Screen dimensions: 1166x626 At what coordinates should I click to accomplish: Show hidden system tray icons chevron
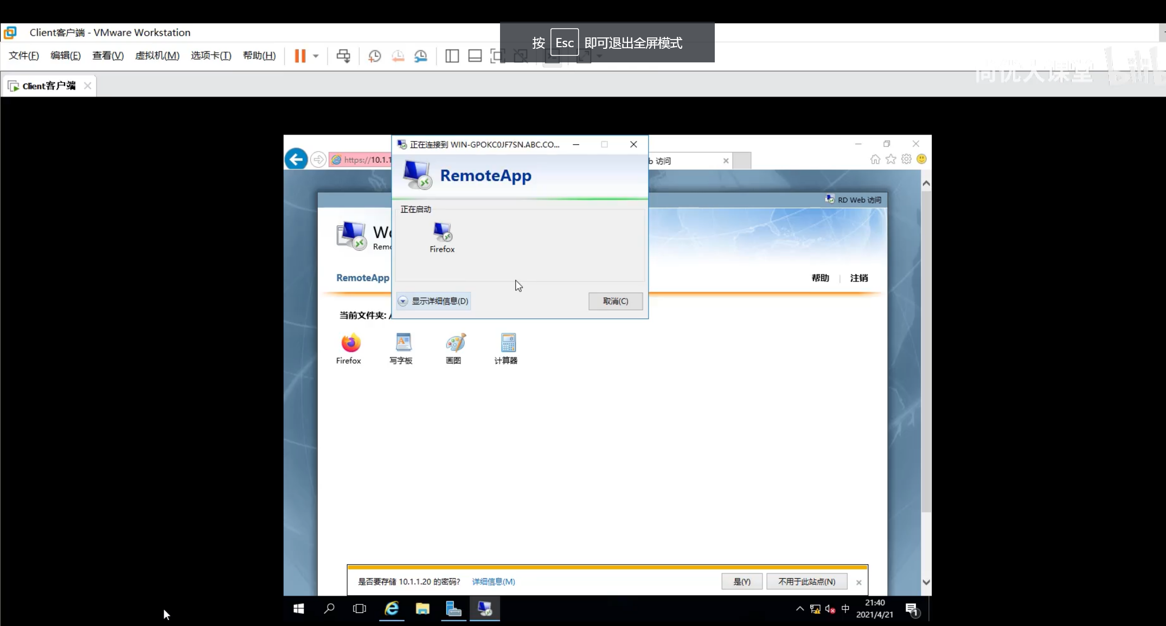[799, 609]
